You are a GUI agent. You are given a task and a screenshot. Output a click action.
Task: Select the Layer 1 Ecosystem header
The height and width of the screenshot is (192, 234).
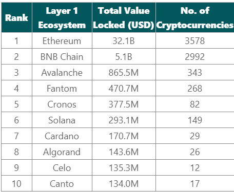62,17
